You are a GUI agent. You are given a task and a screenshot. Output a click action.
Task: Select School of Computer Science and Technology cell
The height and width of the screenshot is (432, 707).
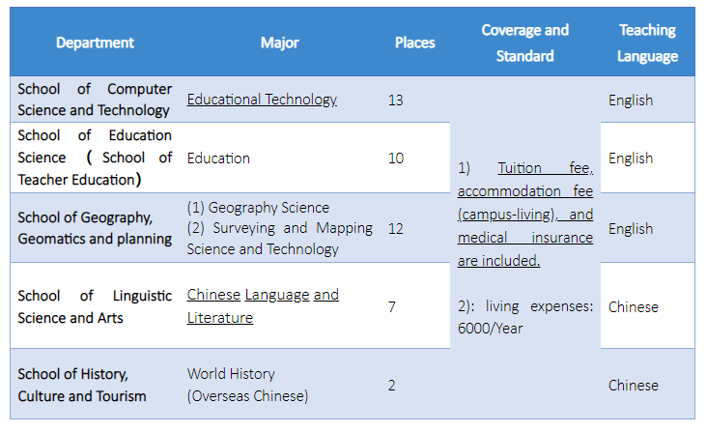click(95, 100)
